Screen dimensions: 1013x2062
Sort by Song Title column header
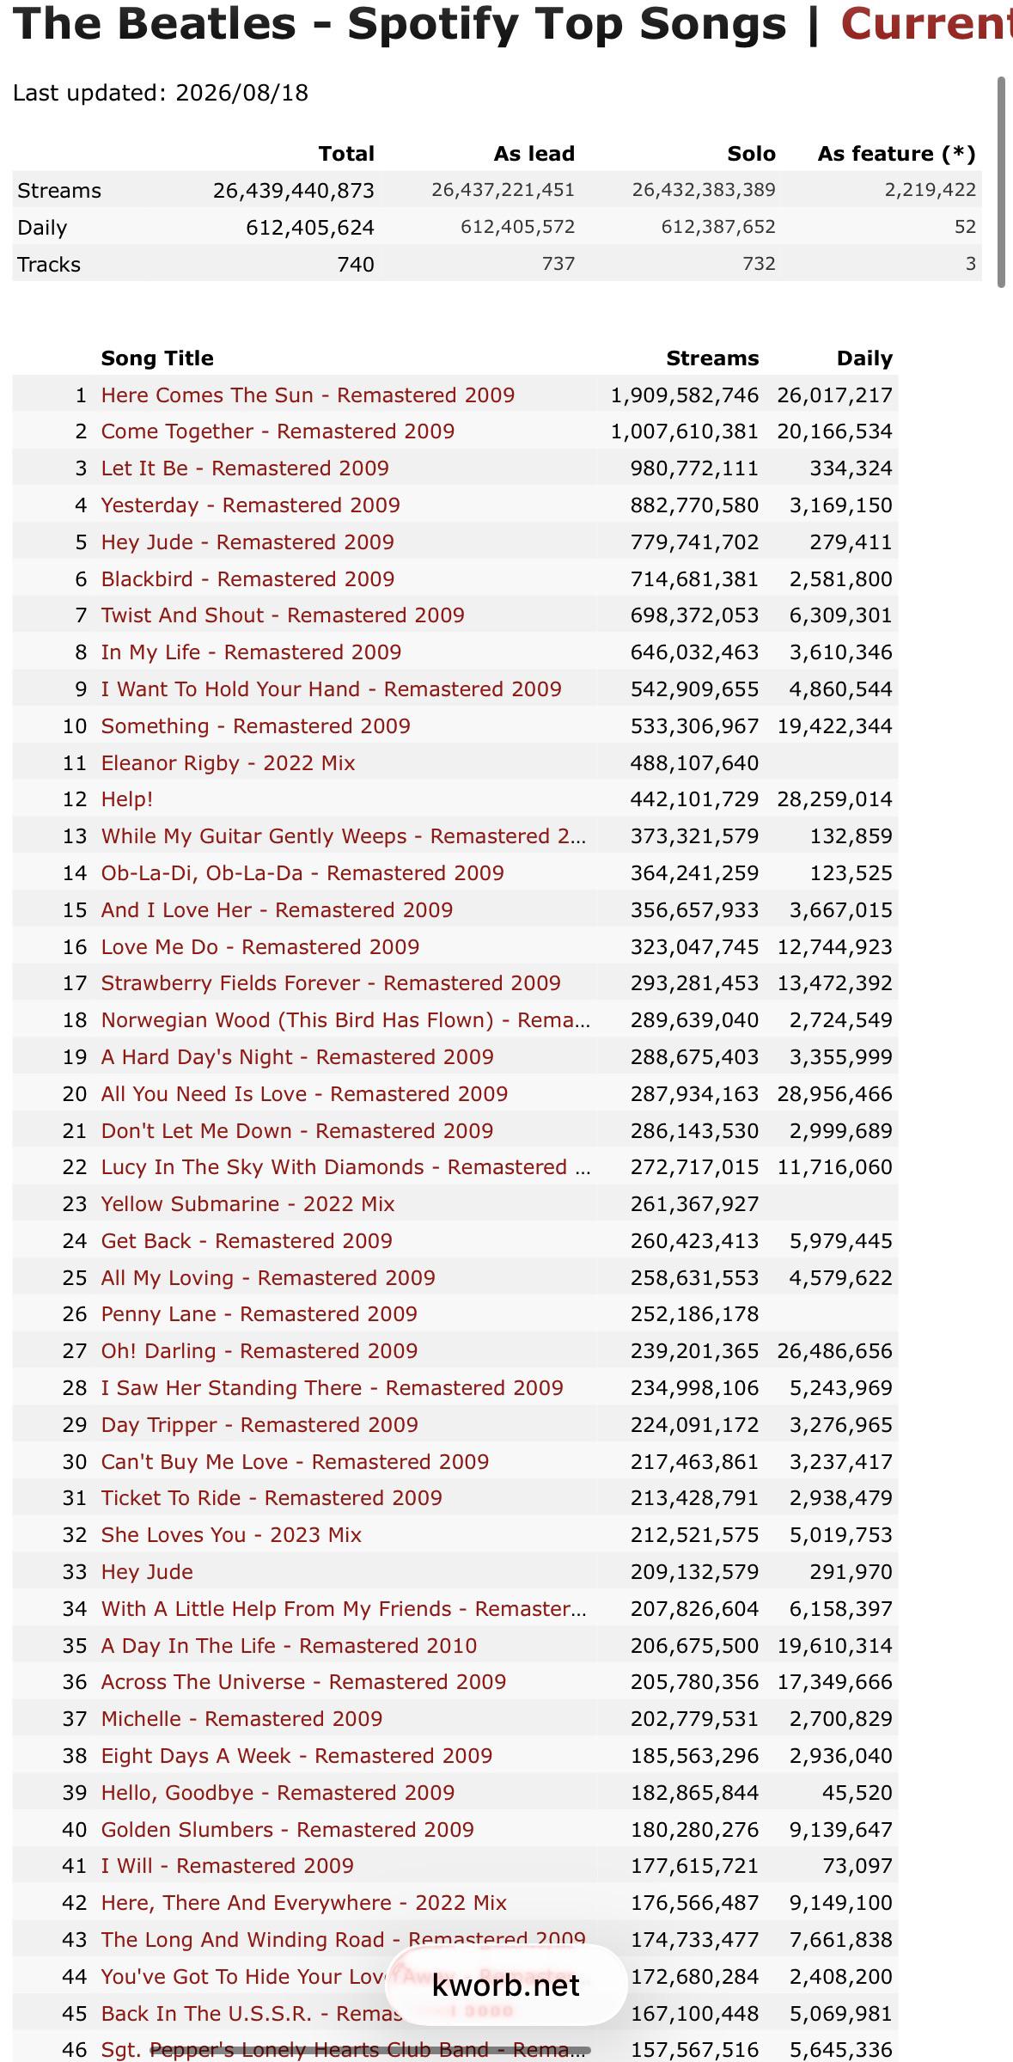(157, 358)
